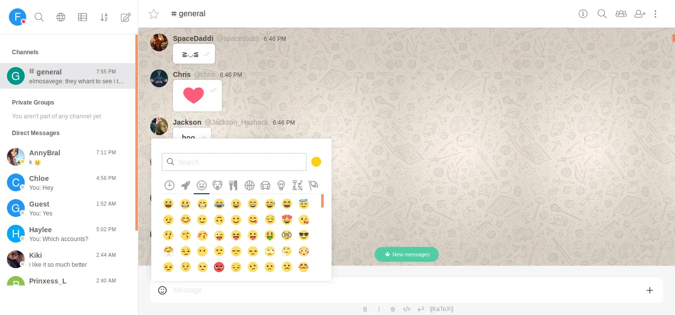Insert the rolling eyes emoji
The height and width of the screenshot is (315, 675).
(270, 251)
